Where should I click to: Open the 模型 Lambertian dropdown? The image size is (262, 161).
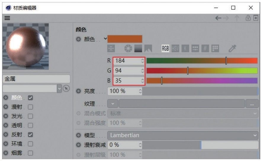183,135
